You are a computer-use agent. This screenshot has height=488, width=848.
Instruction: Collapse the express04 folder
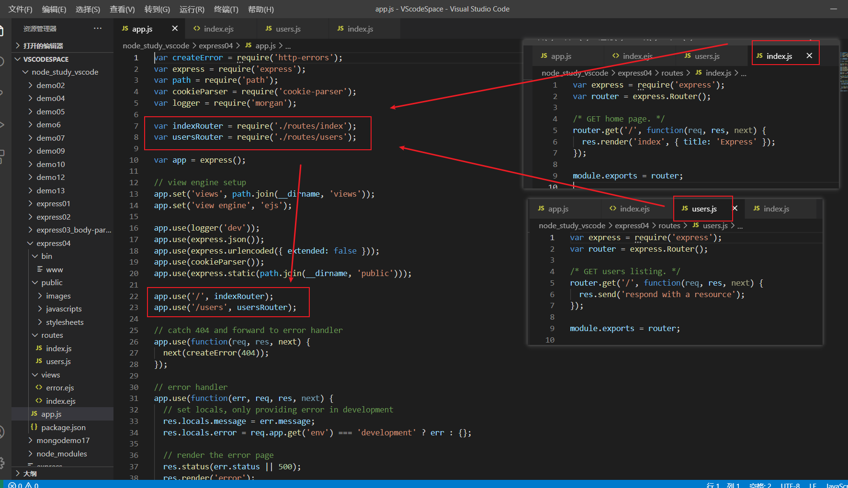62,243
